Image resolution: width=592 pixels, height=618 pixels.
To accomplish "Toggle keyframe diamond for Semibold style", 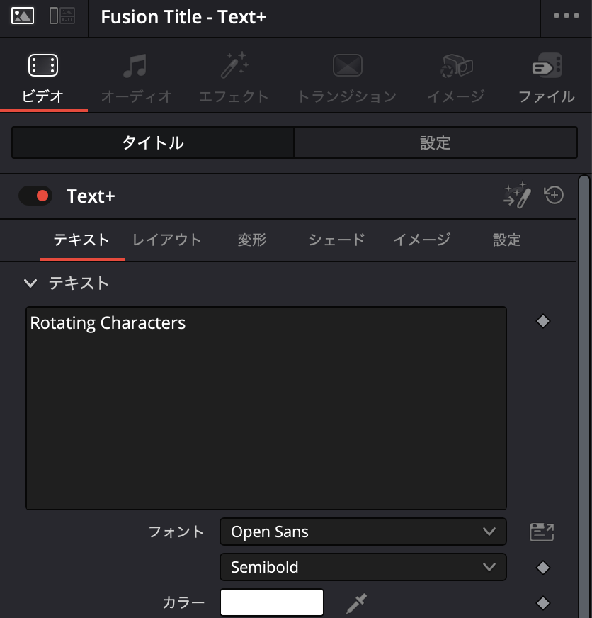I will (x=542, y=568).
